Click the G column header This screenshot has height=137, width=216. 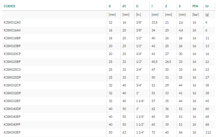point(137,6)
